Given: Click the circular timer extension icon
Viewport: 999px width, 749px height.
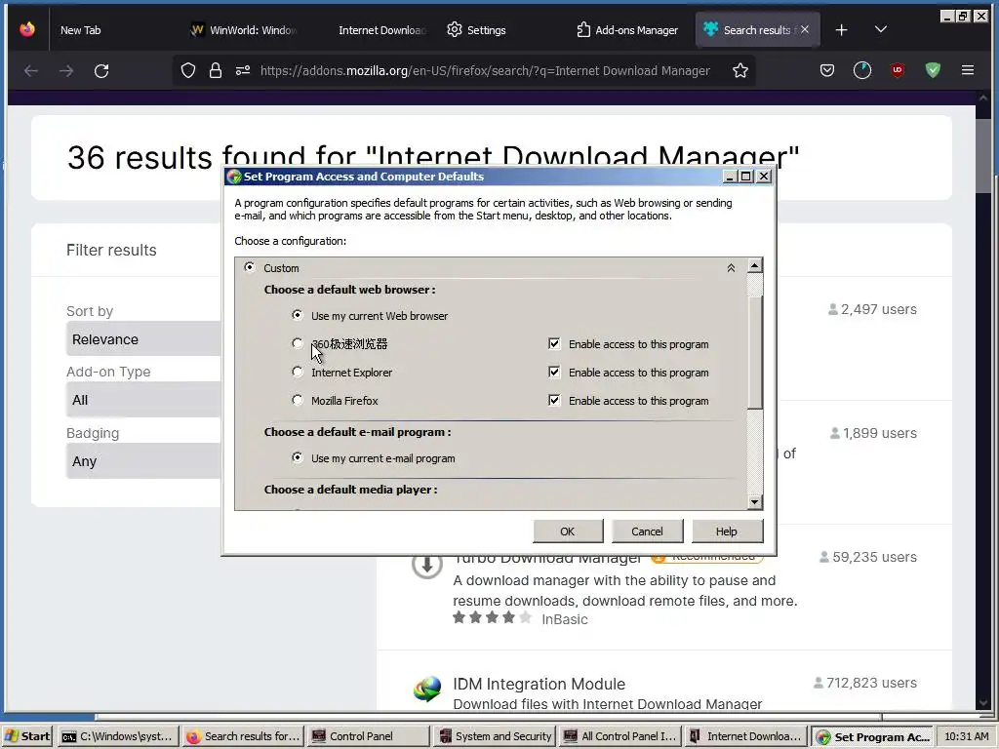Looking at the screenshot, I should click(862, 70).
